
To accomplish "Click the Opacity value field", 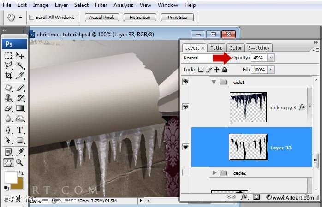I will (259, 58).
